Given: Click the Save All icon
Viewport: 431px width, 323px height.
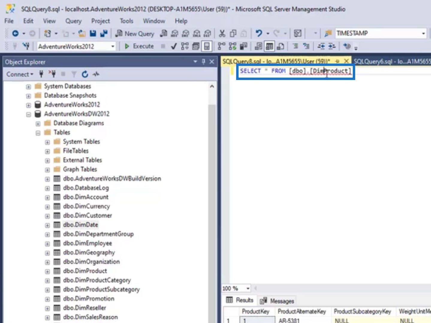Looking at the screenshot, I should [104, 34].
